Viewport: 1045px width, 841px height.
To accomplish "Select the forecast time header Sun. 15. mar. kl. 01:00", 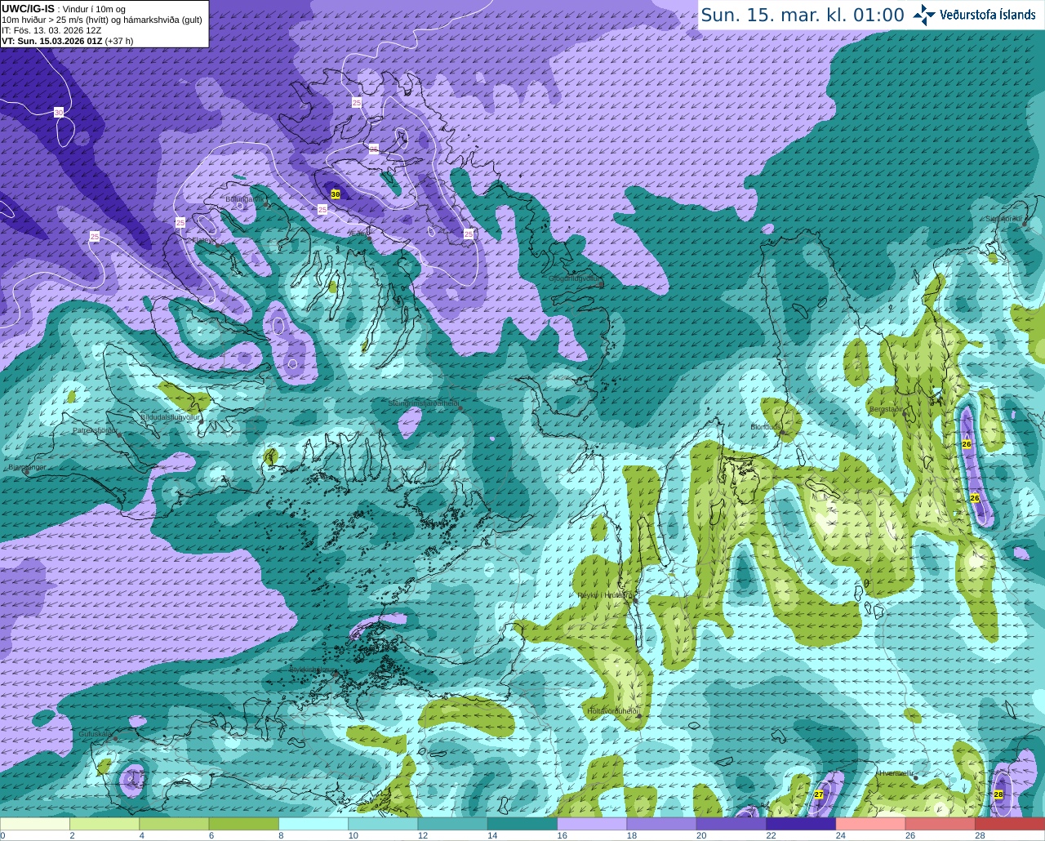I will pos(803,15).
